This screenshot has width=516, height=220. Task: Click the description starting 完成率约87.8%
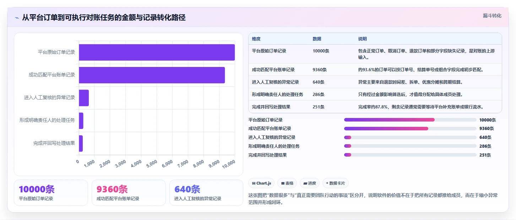[421, 107]
